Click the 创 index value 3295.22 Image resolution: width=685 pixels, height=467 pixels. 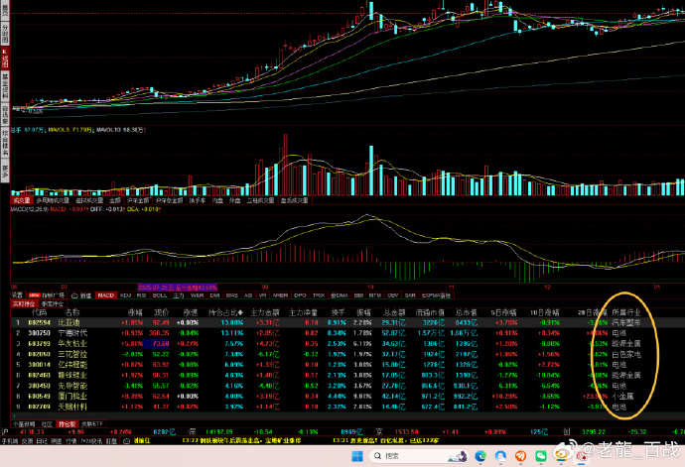pyautogui.click(x=594, y=432)
